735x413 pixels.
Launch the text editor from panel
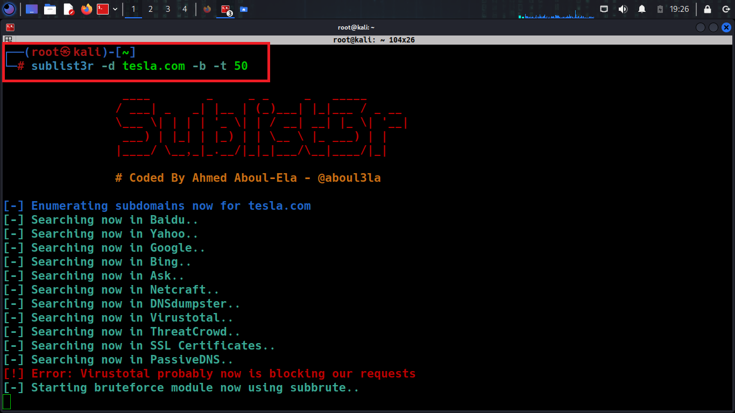click(68, 9)
